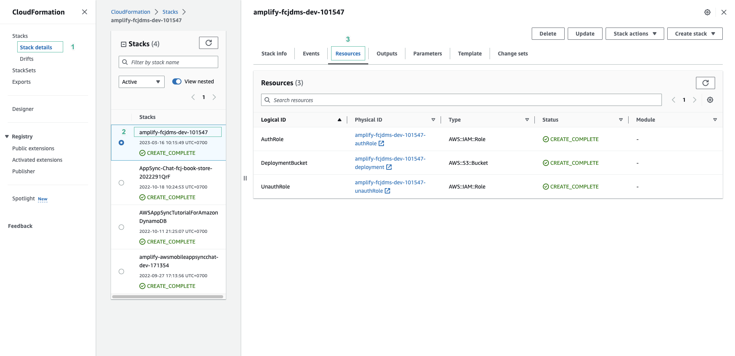Screen dimensions: 735x356
Task: Switch to the Template tab
Action: click(470, 54)
